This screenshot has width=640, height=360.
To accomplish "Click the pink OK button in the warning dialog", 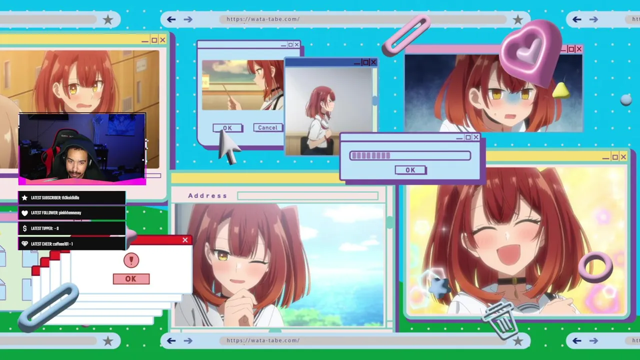I will (131, 279).
